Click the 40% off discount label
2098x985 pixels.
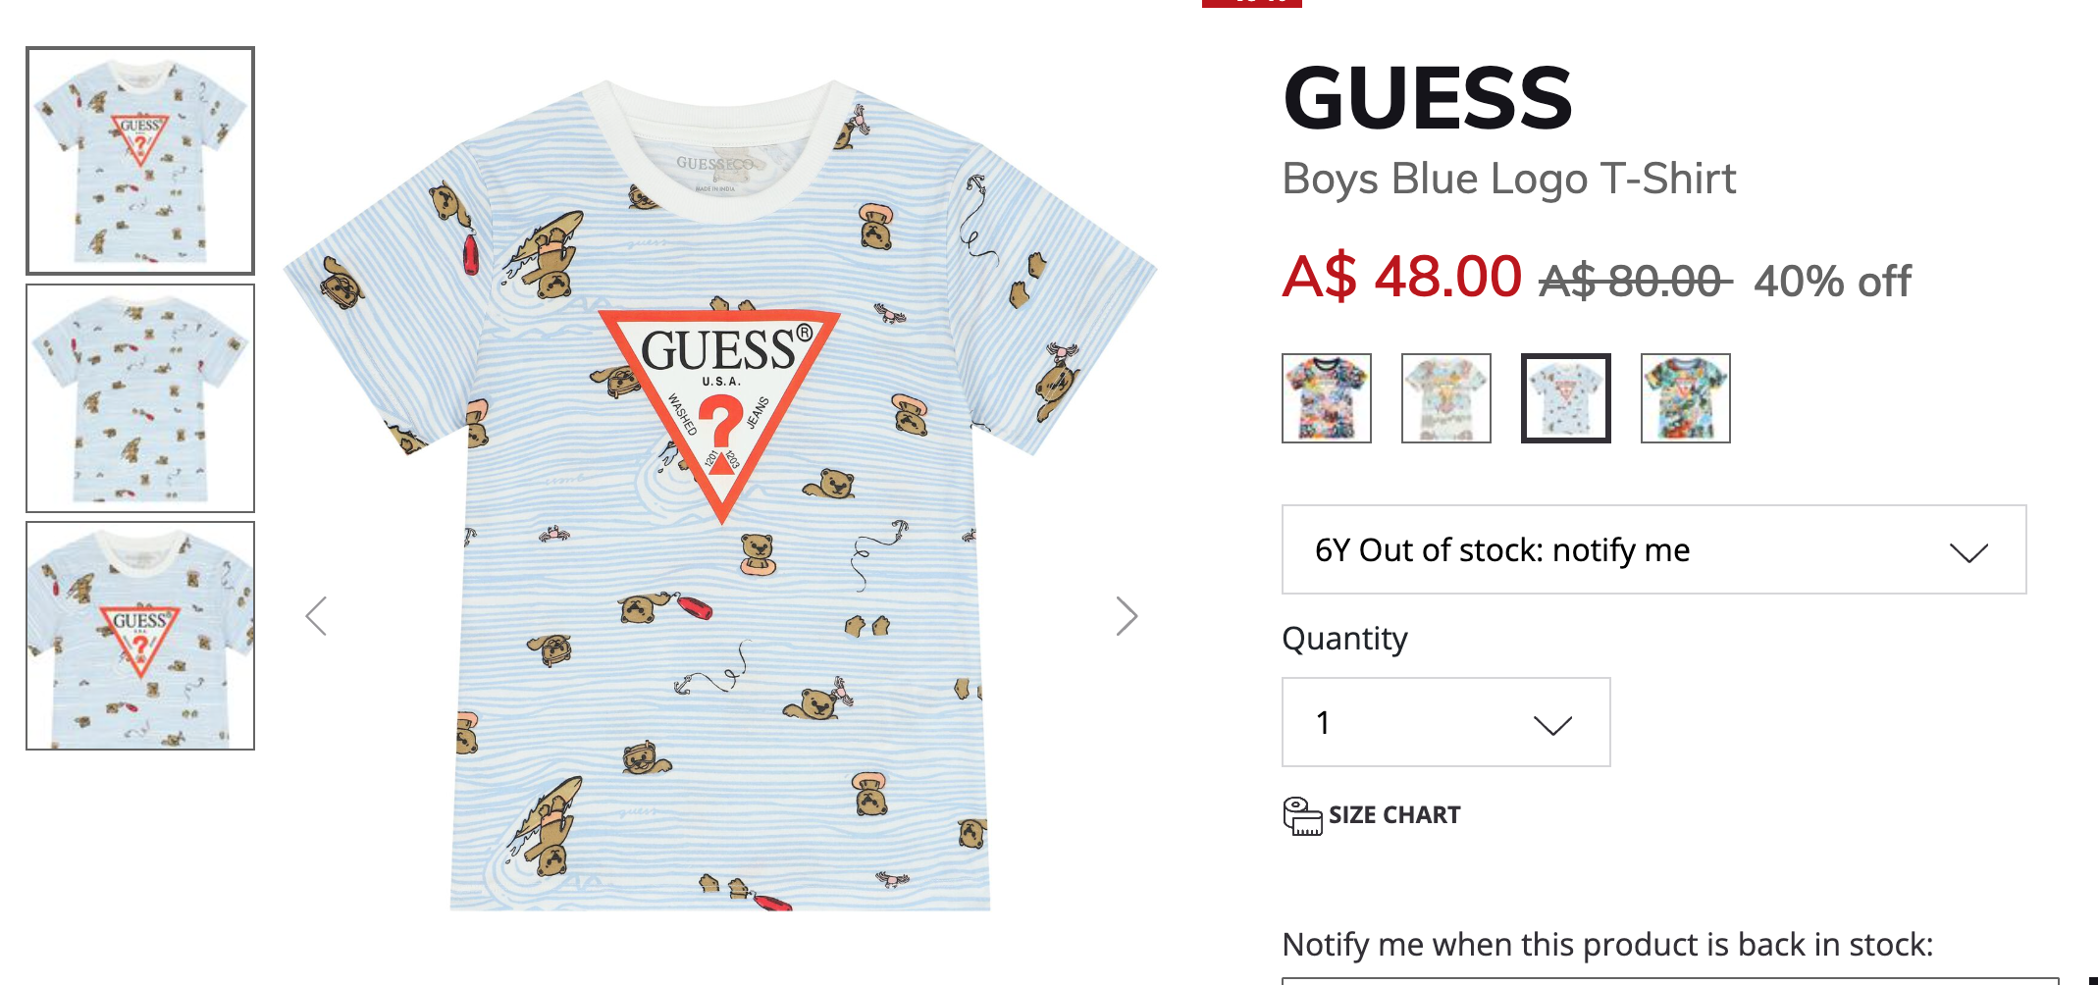tap(1832, 282)
